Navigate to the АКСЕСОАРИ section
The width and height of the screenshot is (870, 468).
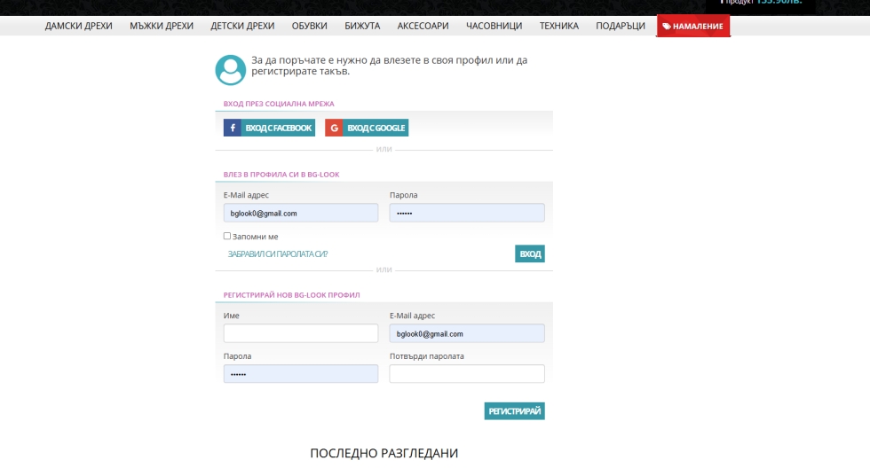[423, 26]
